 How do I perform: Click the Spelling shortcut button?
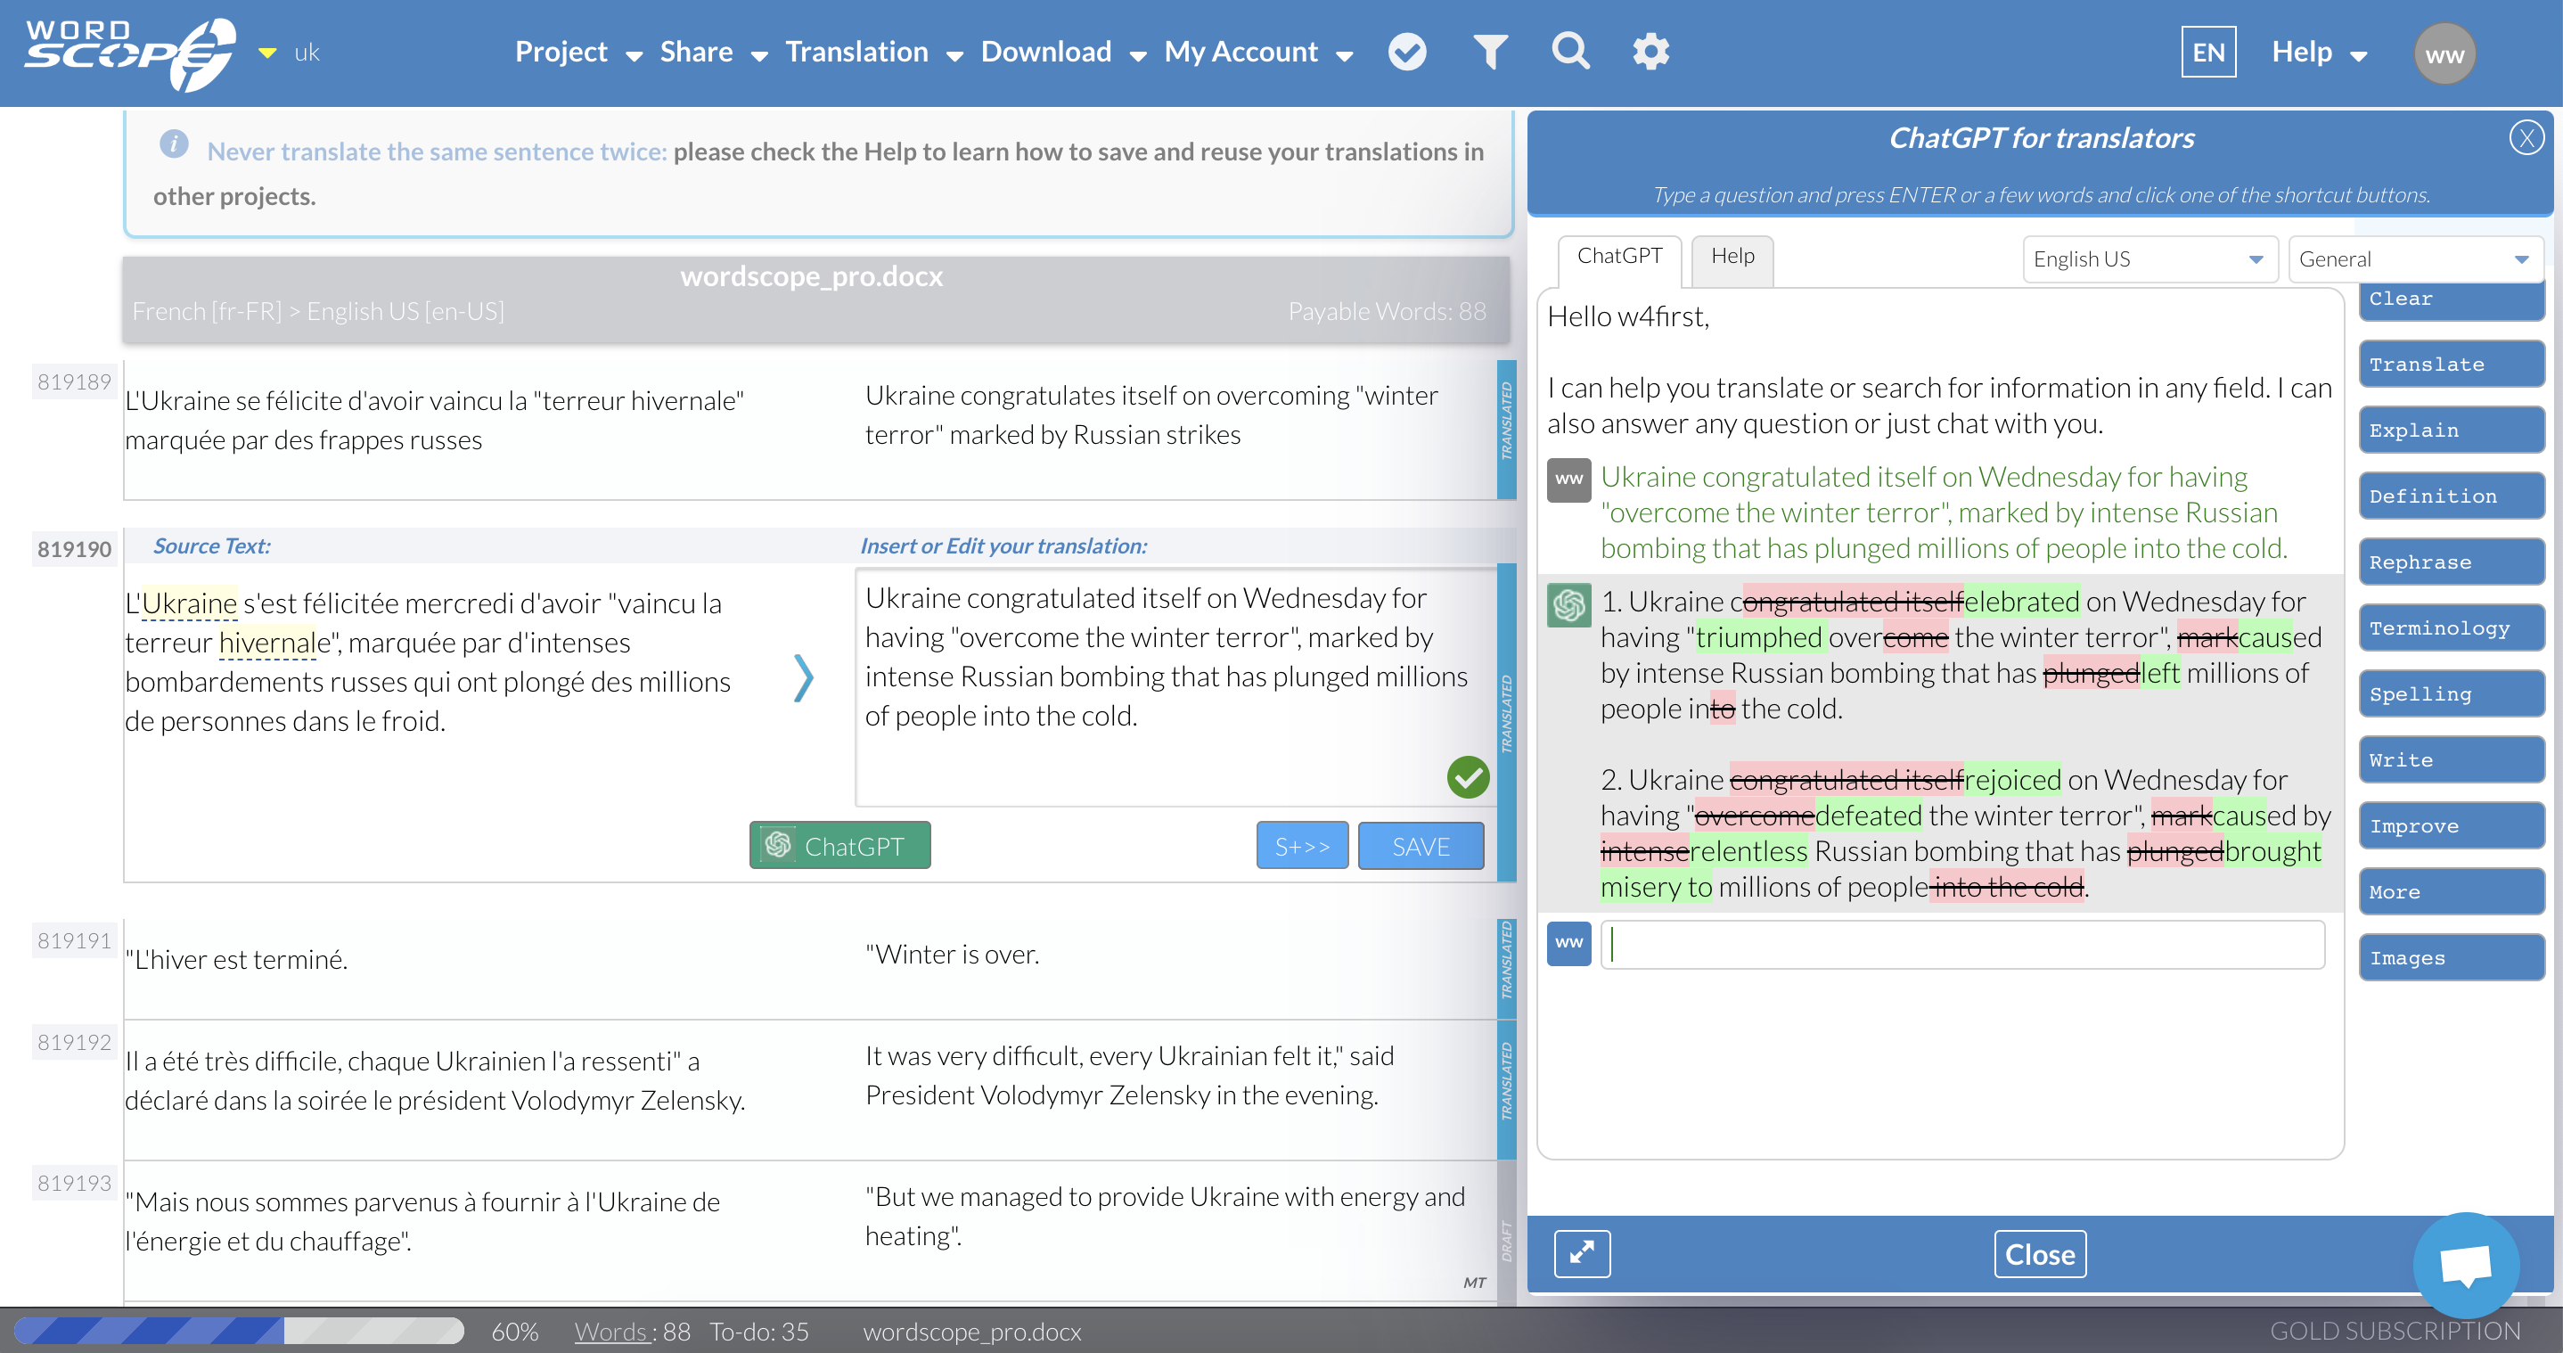[2451, 694]
